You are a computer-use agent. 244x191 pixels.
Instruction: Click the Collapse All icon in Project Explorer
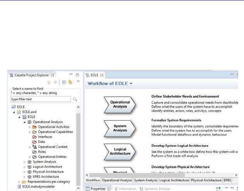pyautogui.click(x=64, y=82)
